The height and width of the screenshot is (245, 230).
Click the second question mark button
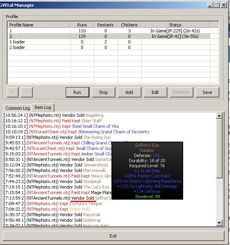[x=27, y=92]
